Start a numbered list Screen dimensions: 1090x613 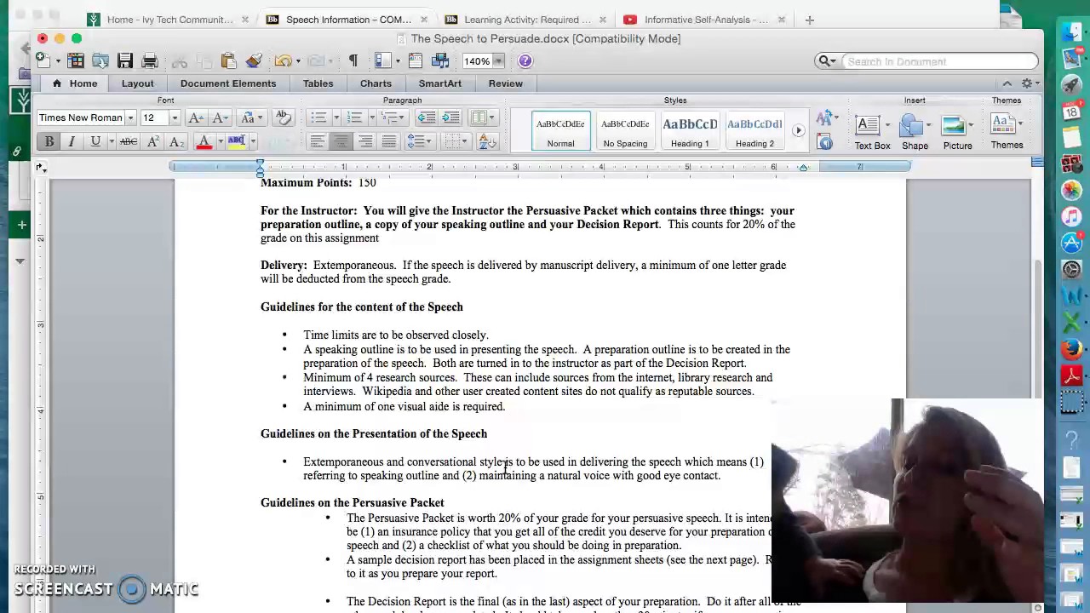354,117
